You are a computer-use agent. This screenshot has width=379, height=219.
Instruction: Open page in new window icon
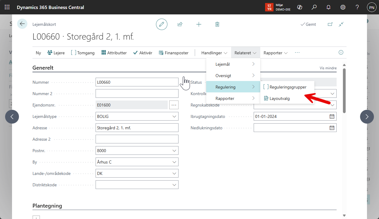coord(330,24)
